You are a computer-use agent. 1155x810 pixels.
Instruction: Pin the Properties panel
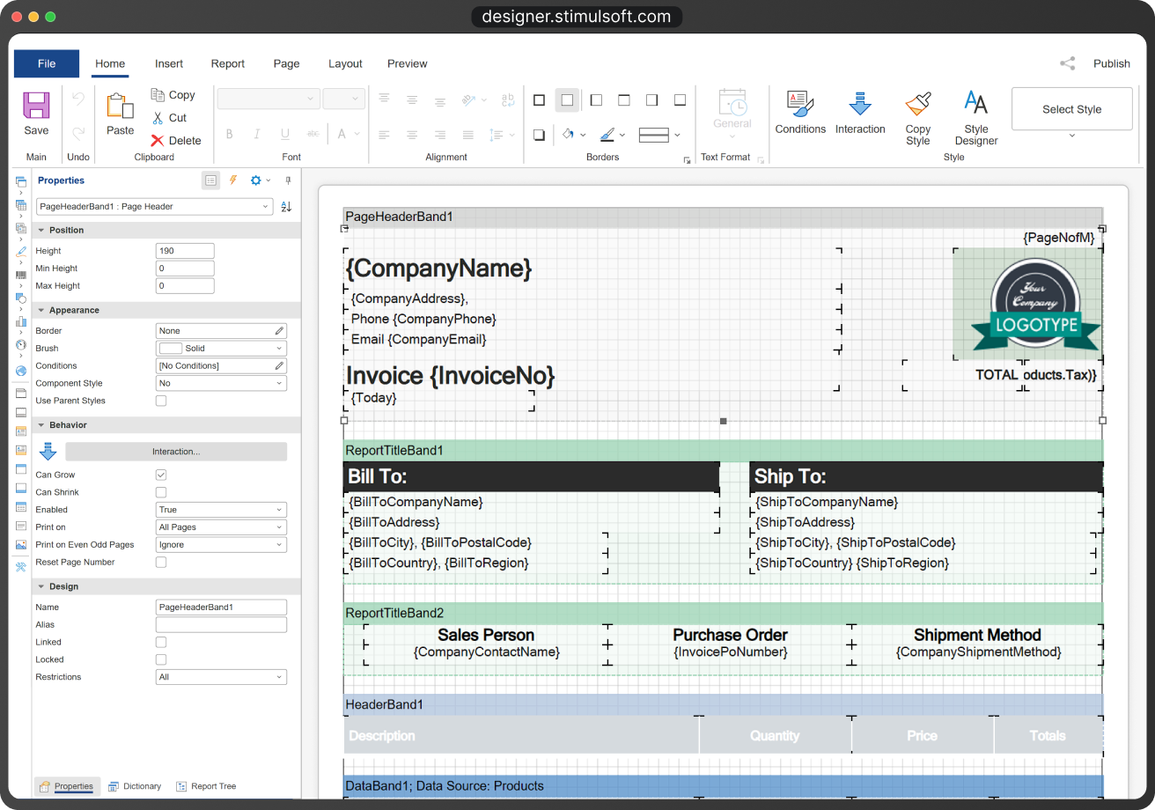coord(287,180)
